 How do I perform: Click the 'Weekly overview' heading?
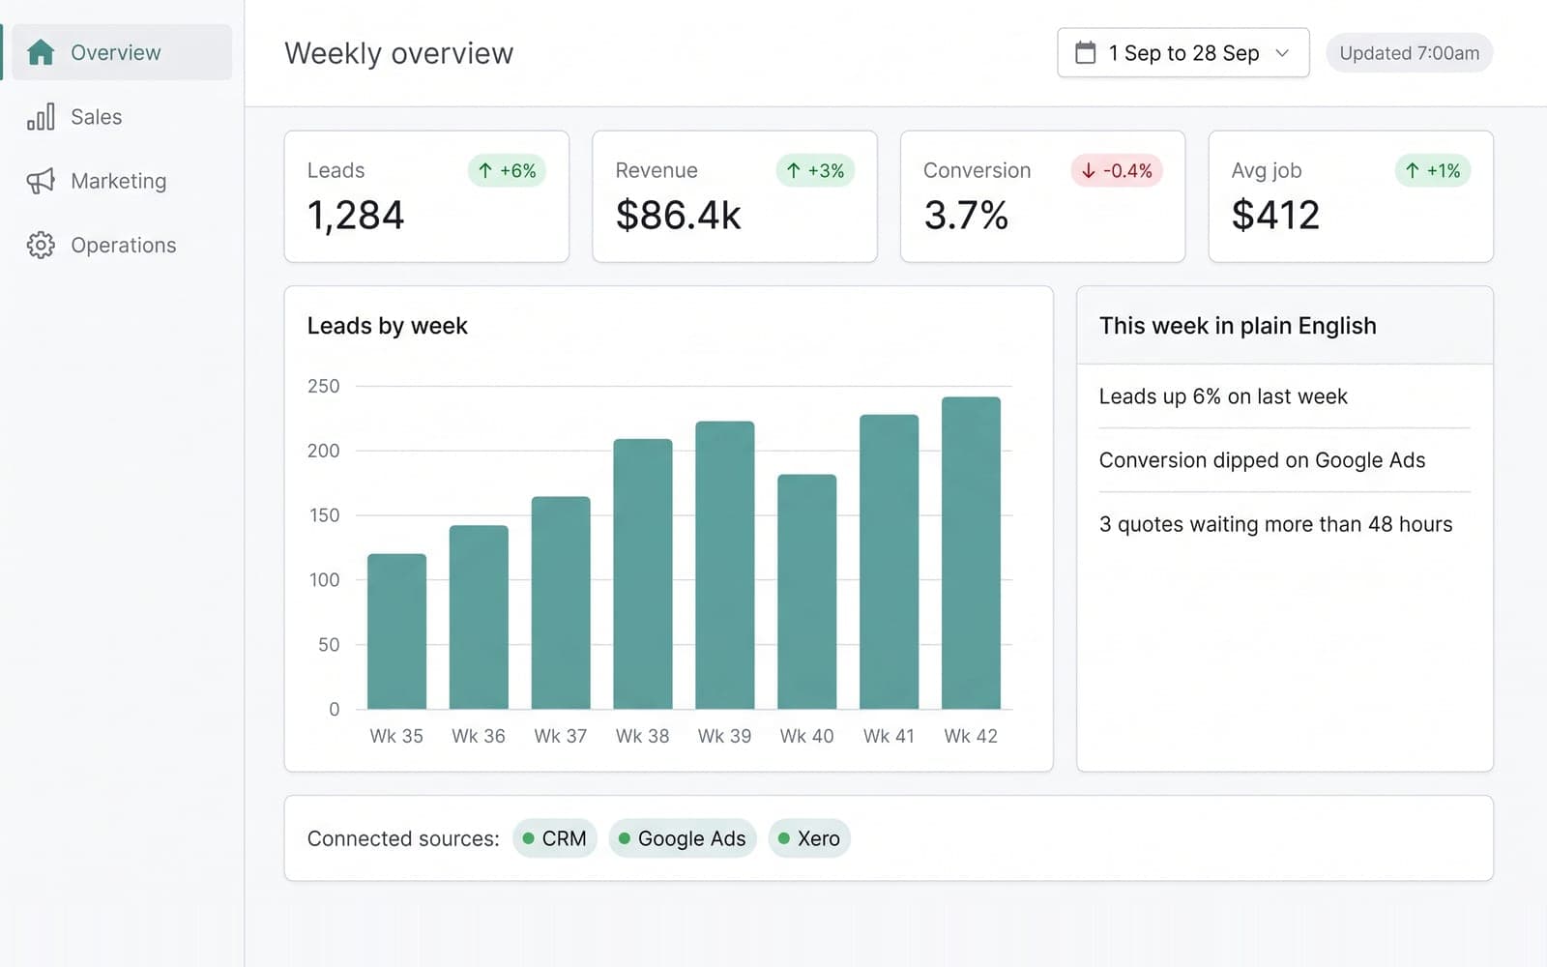pos(398,53)
